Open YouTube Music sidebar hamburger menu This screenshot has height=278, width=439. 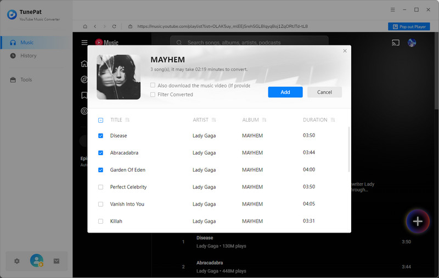click(85, 43)
